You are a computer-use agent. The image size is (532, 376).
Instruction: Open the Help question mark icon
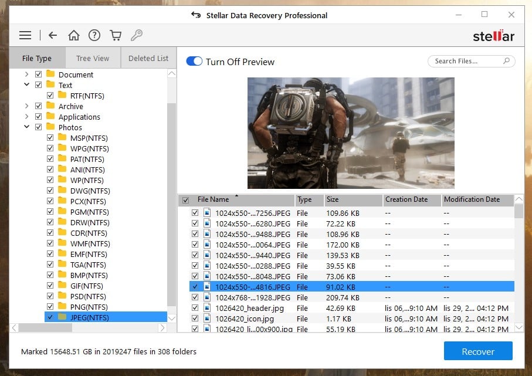(x=94, y=35)
